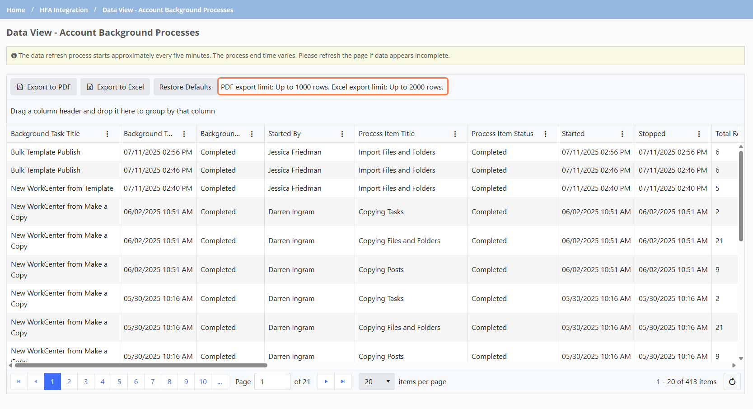Screen dimensions: 753x409
Task: Select New WorkCenter from Template cell
Action: tap(63, 188)
